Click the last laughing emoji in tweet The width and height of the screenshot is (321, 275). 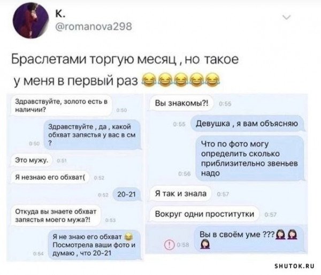pos(212,80)
